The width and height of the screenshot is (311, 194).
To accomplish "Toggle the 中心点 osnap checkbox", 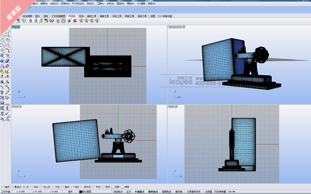I will click(x=41, y=187).
